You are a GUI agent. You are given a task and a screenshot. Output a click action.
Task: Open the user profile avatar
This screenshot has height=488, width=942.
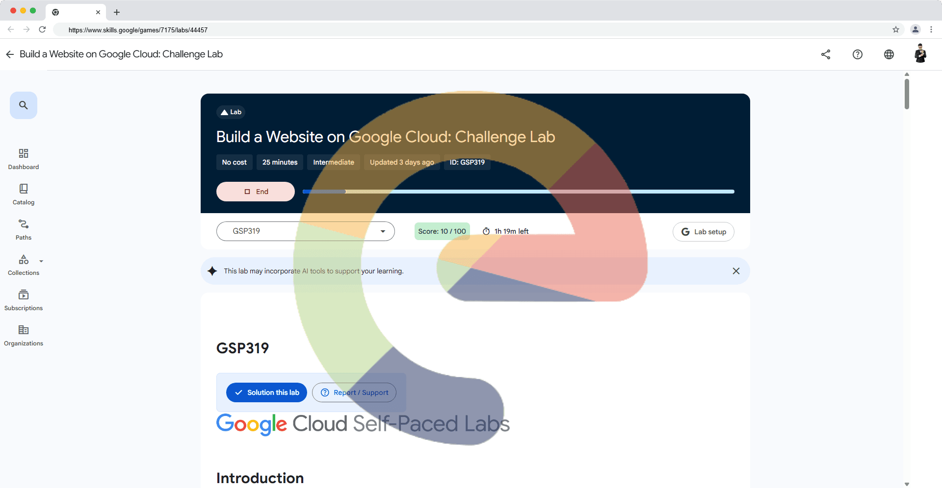(x=920, y=53)
